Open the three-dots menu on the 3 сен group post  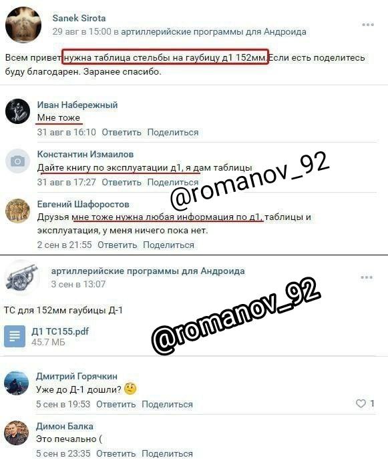click(x=367, y=277)
